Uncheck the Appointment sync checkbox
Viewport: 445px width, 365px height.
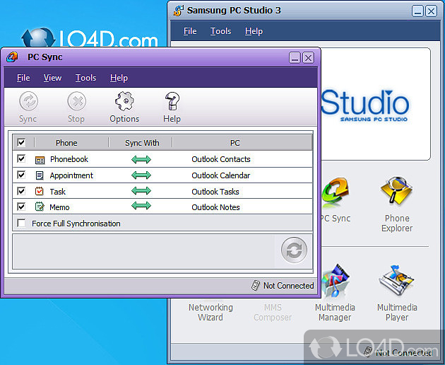(x=21, y=175)
